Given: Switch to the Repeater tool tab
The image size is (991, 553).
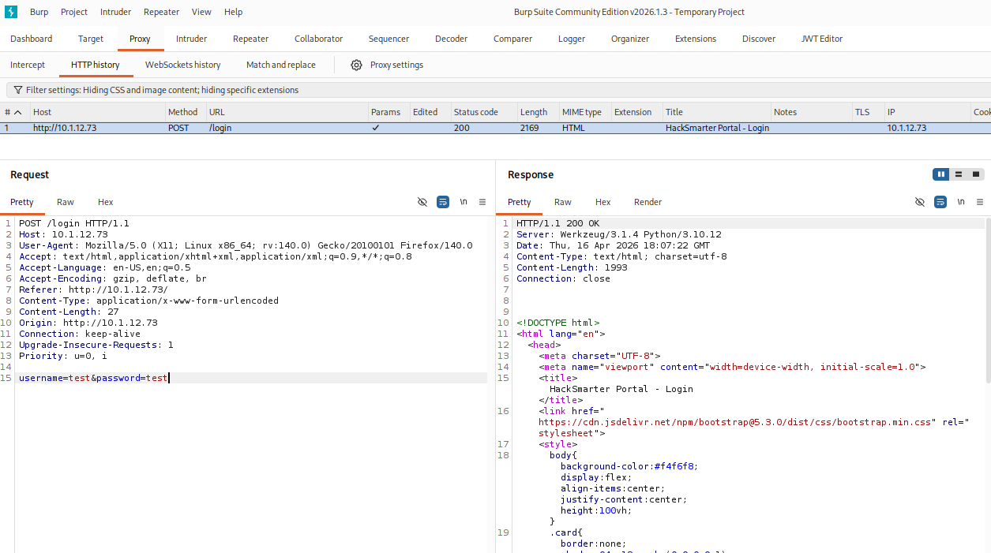Looking at the screenshot, I should coord(250,39).
